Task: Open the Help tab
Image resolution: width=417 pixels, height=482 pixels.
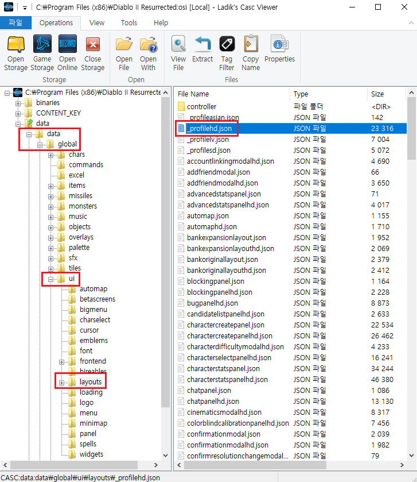Action: tap(161, 23)
